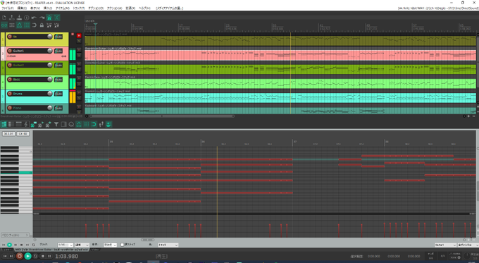Open the トラック menu
This screenshot has height=263, width=479.
(78, 8)
